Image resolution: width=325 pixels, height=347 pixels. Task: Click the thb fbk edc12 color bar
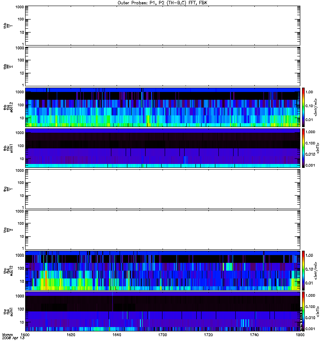pyautogui.click(x=303, y=107)
